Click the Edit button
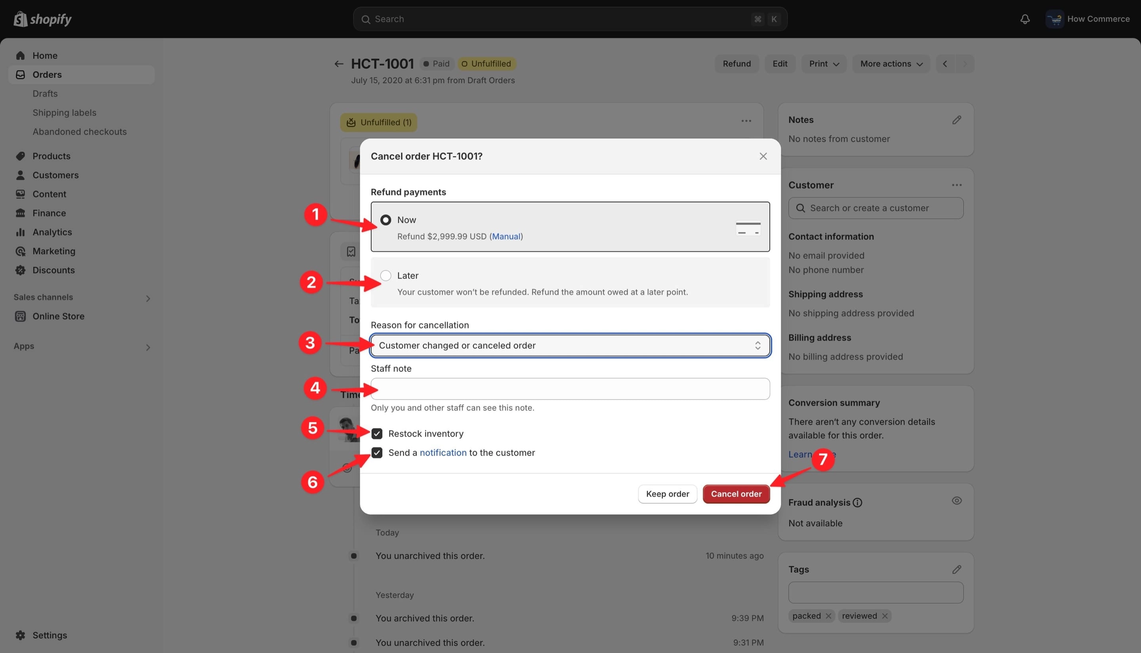 [x=780, y=64]
